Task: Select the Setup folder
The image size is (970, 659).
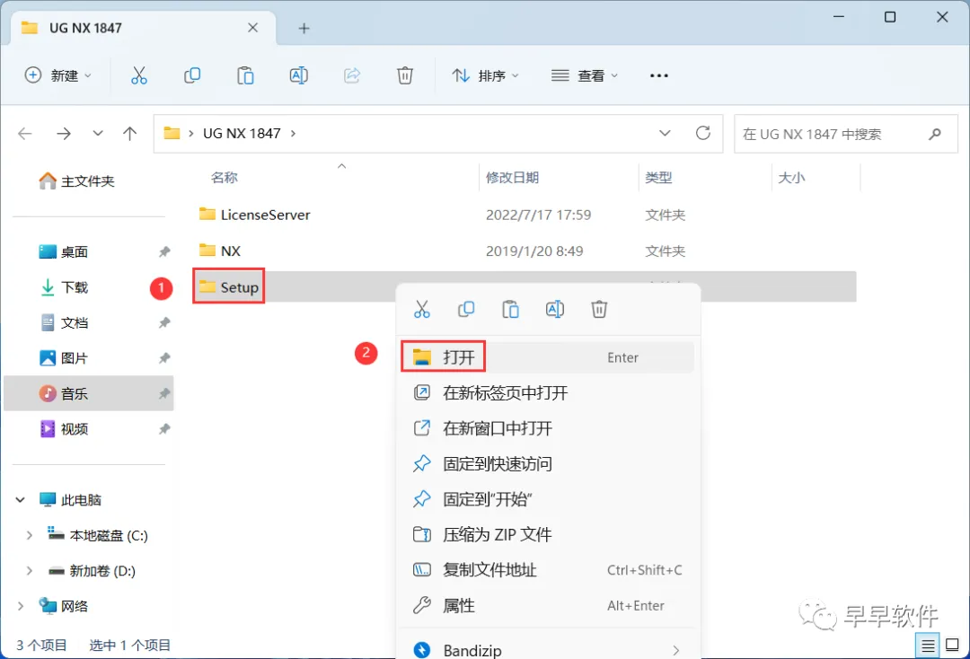Action: pos(229,286)
